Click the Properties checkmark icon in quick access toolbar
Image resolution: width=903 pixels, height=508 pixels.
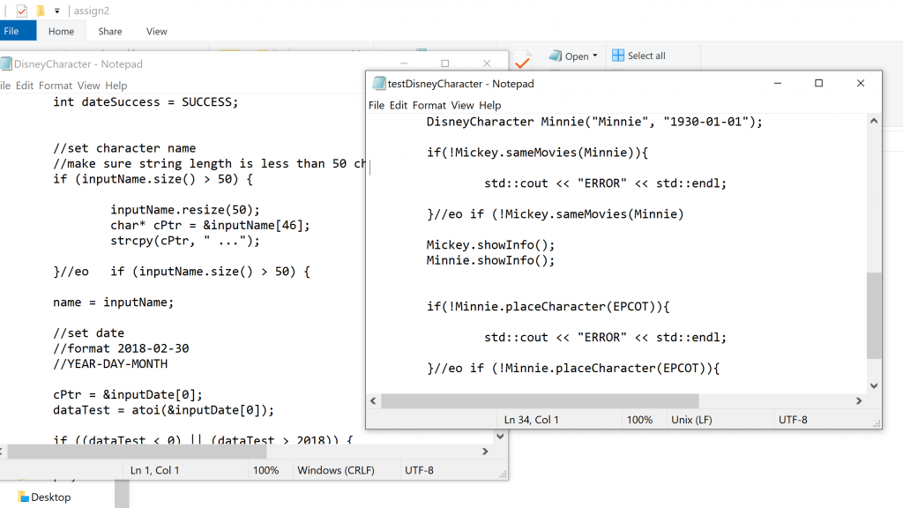(22, 11)
